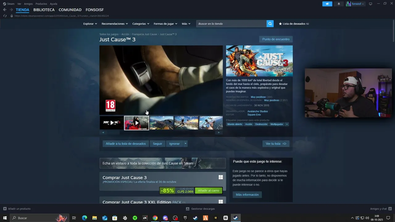Open File Explorer from taskbar

[94, 218]
